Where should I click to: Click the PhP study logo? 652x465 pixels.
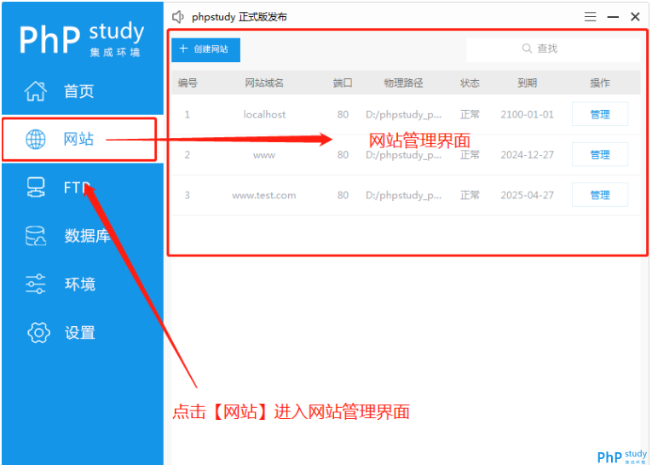(82, 39)
